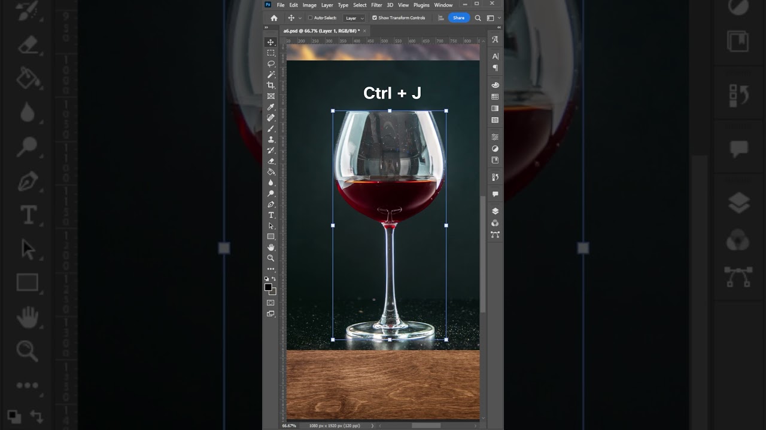Select the Move tool in toolbox

tap(270, 42)
